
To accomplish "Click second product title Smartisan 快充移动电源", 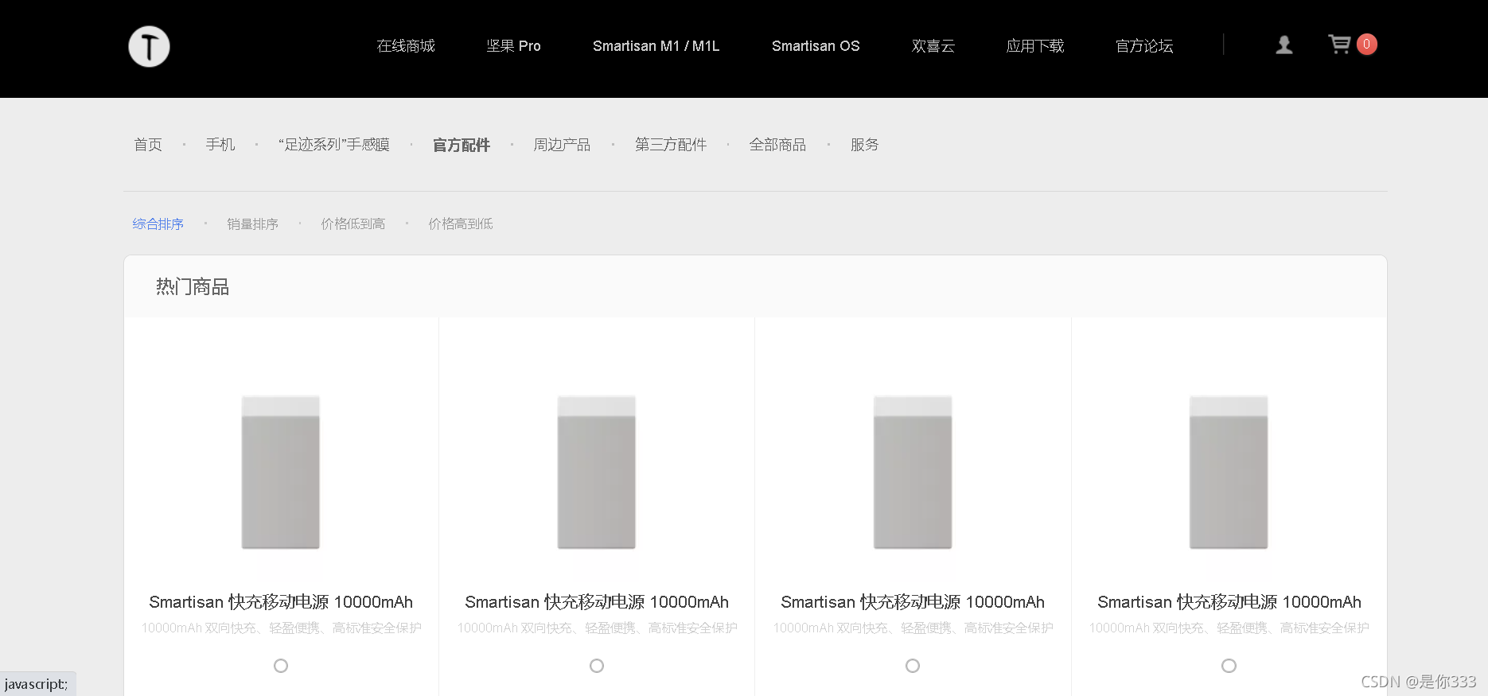I will tap(597, 602).
